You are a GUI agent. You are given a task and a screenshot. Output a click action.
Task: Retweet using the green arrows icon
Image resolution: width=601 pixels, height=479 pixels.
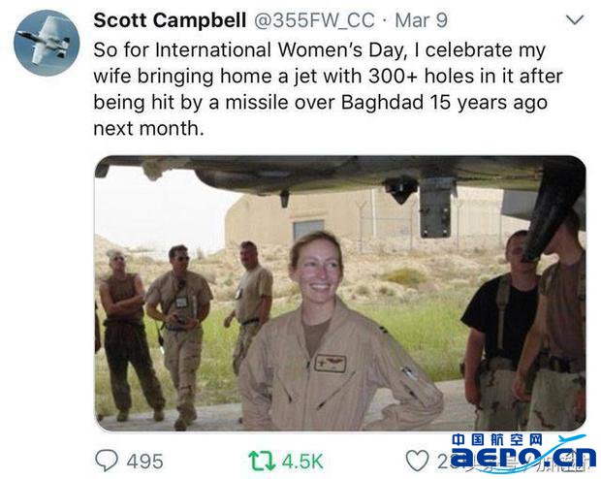(262, 461)
